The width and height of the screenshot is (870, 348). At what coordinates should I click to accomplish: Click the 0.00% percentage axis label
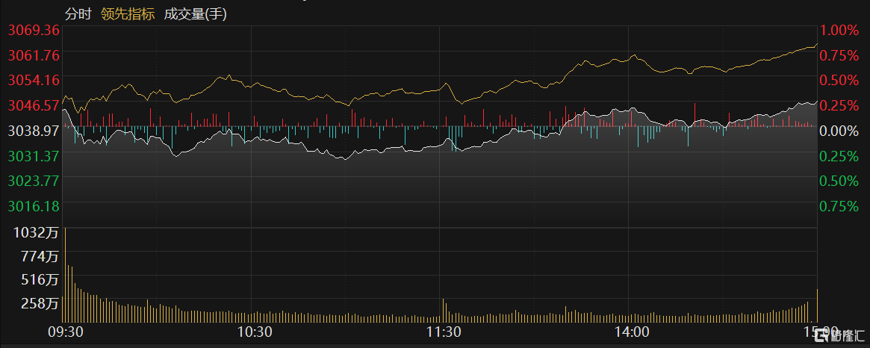tap(839, 131)
